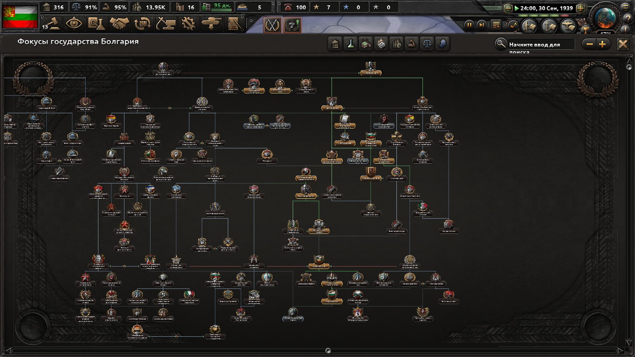Increase game speed with plus button
This screenshot has height=357, width=635.
point(580,8)
